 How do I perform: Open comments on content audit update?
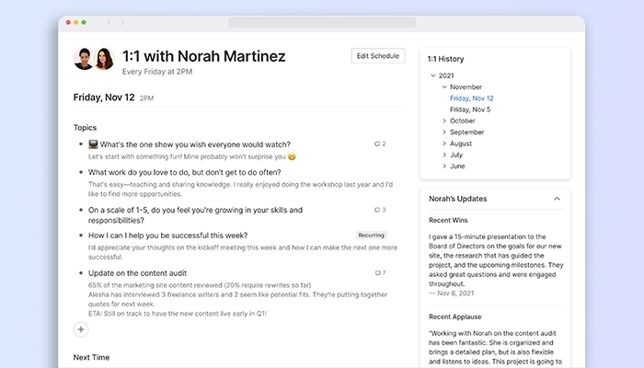tap(379, 273)
